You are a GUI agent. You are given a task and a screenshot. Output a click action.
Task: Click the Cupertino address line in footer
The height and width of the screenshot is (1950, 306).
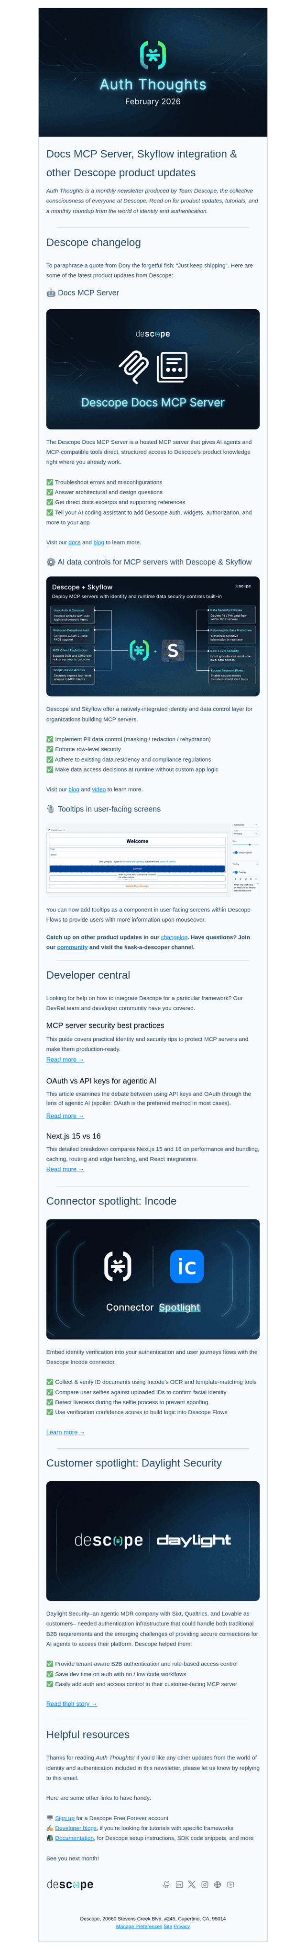(x=153, y=1919)
